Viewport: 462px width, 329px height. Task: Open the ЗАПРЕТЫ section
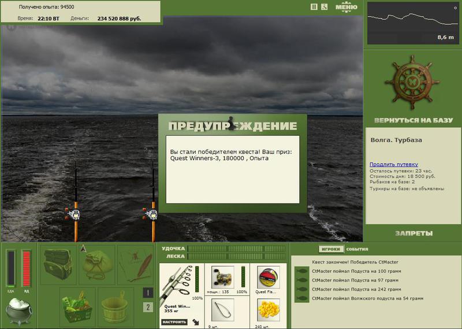(x=413, y=234)
